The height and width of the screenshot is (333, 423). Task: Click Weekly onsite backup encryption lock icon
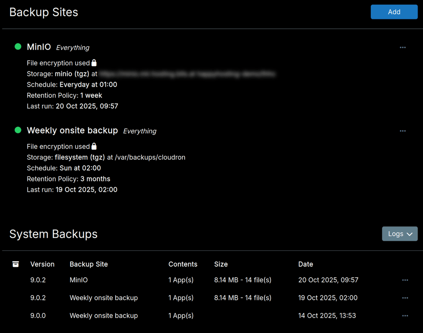[x=94, y=146]
